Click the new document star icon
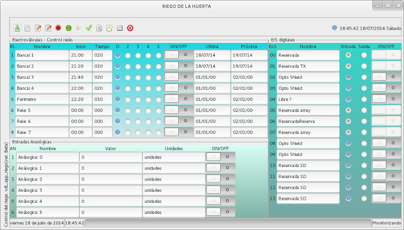The width and height of the screenshot is (404, 230). 110,28
